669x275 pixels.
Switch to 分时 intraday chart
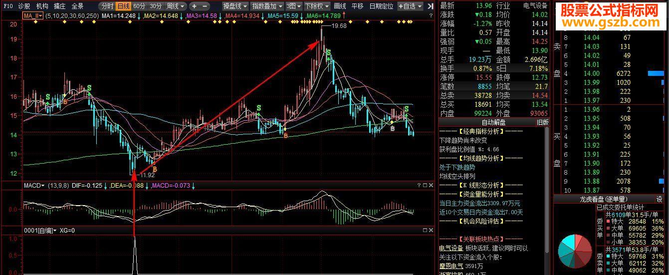click(106, 6)
